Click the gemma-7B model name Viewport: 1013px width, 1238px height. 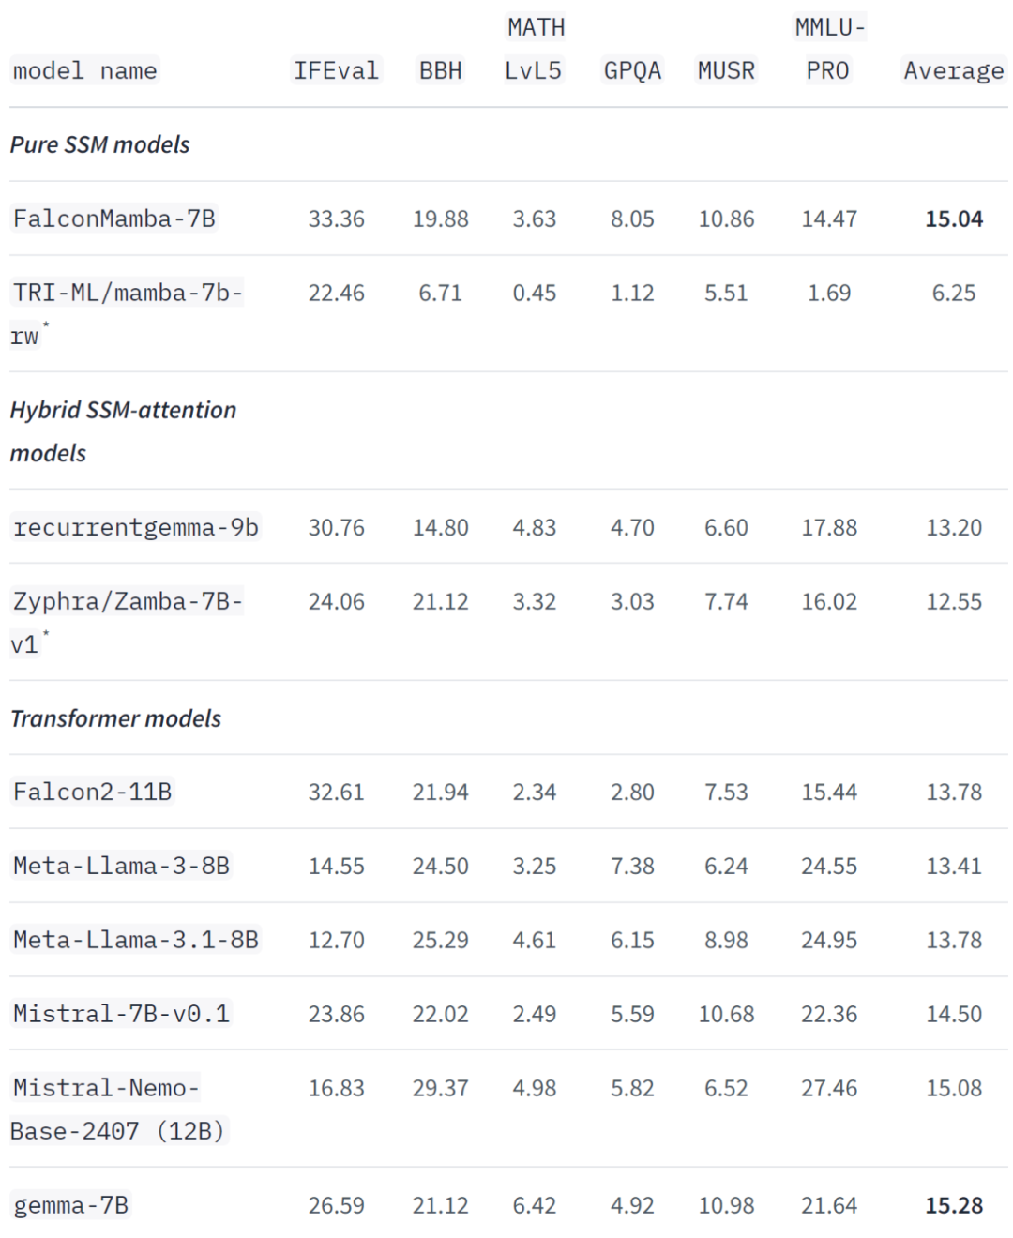tap(70, 1205)
